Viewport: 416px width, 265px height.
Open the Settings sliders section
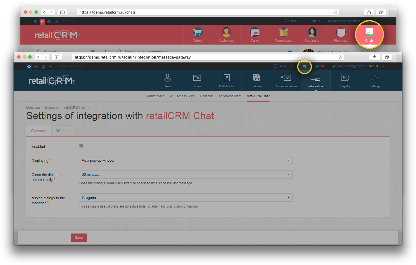tap(375, 80)
